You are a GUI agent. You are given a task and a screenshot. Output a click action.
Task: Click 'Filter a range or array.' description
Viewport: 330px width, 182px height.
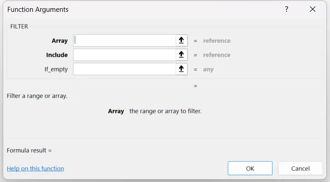point(37,96)
